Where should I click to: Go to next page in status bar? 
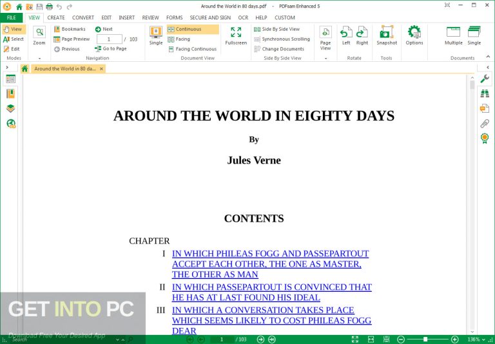[261, 339]
